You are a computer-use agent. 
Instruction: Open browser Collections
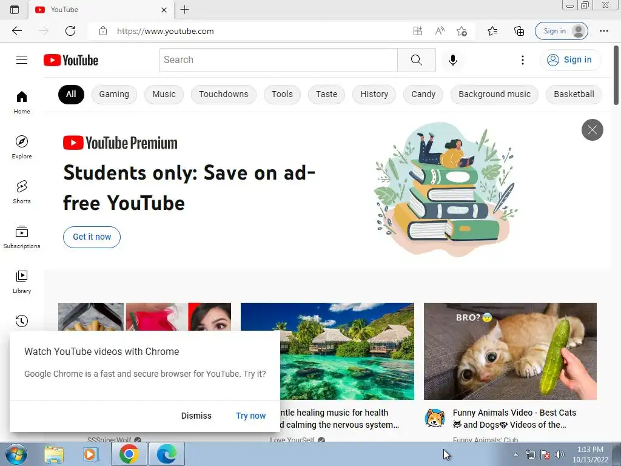519,31
